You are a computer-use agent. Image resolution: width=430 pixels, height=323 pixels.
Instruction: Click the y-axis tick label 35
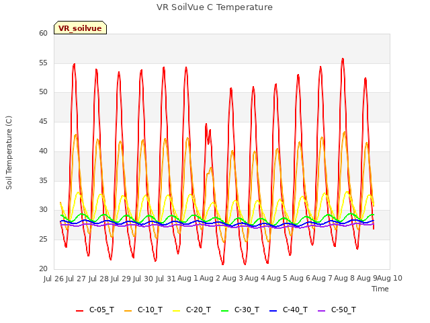coord(43,180)
